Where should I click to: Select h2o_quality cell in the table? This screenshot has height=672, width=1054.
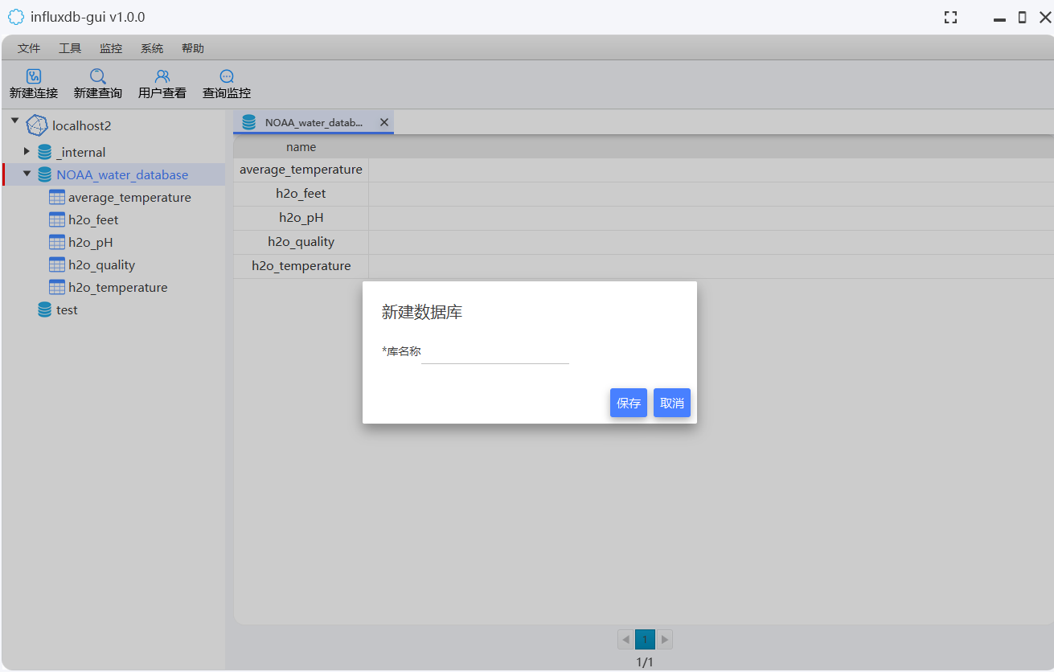(x=301, y=242)
